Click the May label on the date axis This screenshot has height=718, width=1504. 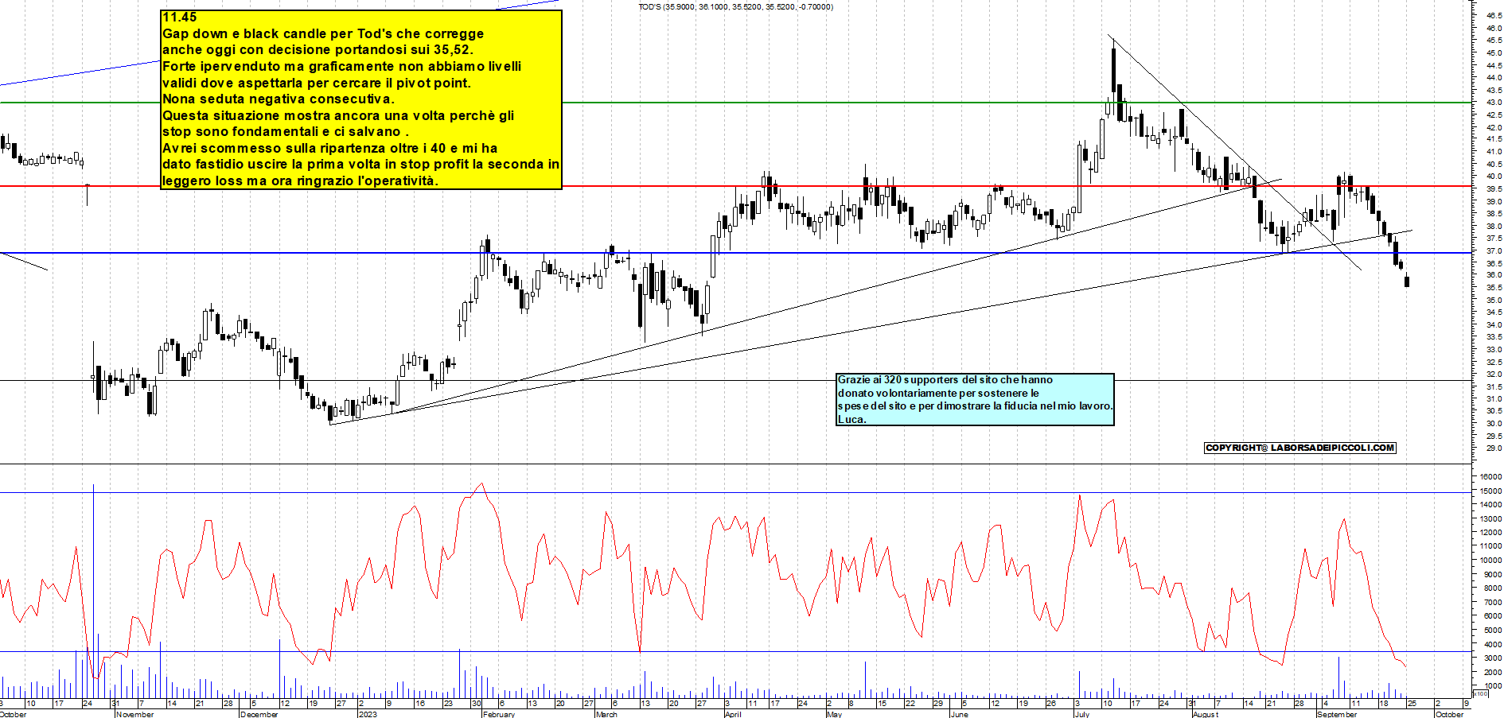pos(834,714)
